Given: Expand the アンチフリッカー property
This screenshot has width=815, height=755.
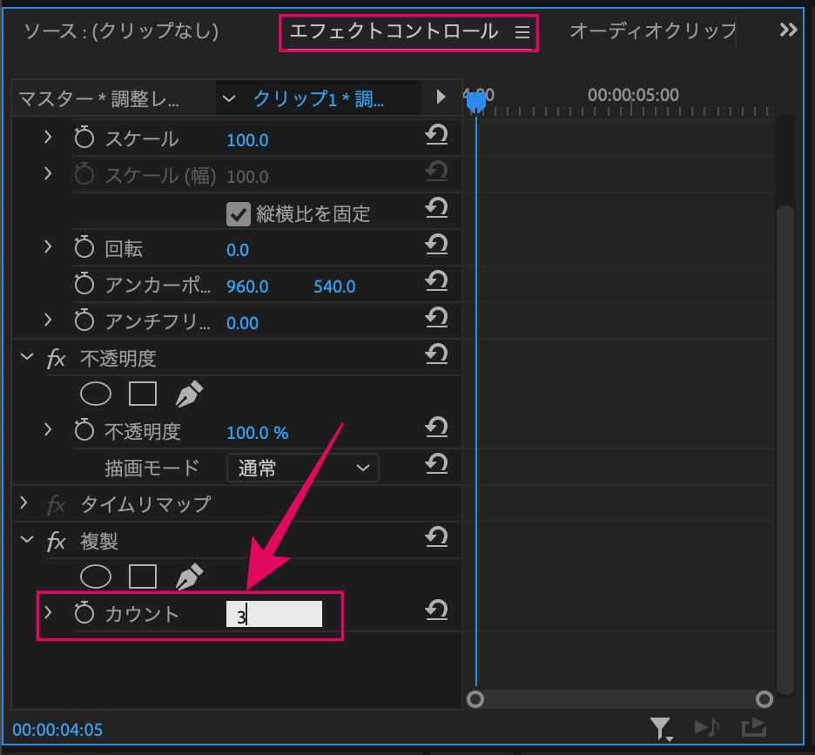Looking at the screenshot, I should [48, 320].
